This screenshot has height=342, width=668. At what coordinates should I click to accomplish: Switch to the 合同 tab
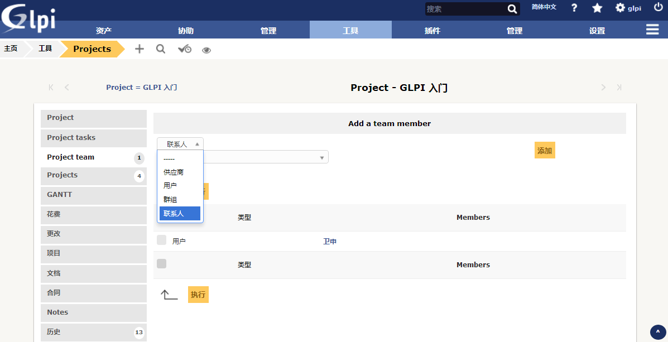[94, 293]
